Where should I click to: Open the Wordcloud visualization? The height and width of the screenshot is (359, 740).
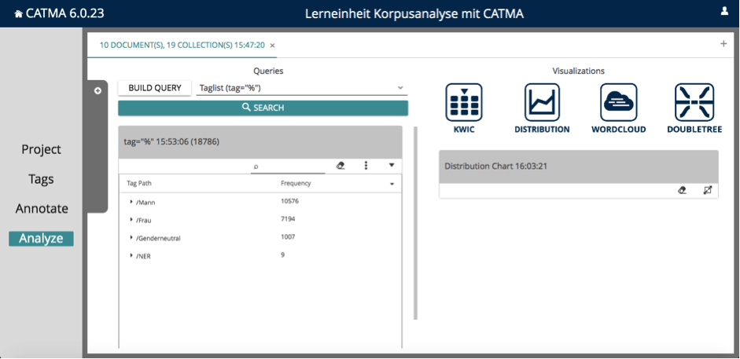coord(618,109)
